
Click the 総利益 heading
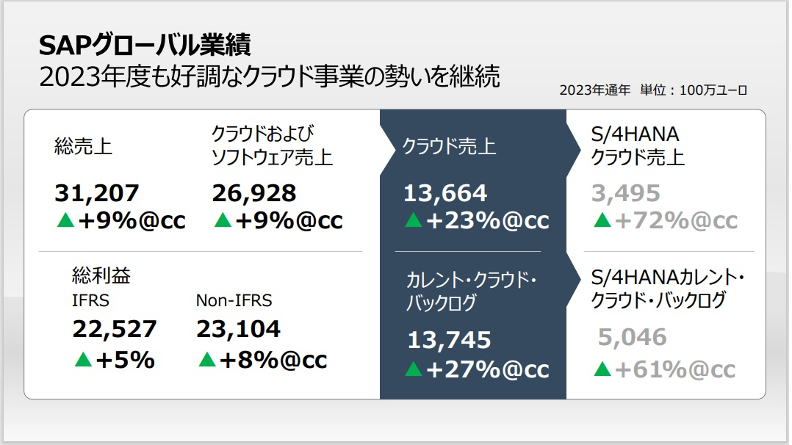[101, 275]
